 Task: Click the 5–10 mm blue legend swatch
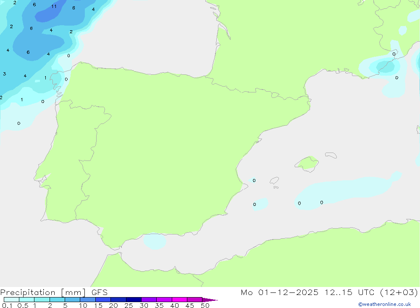[x=72, y=300]
